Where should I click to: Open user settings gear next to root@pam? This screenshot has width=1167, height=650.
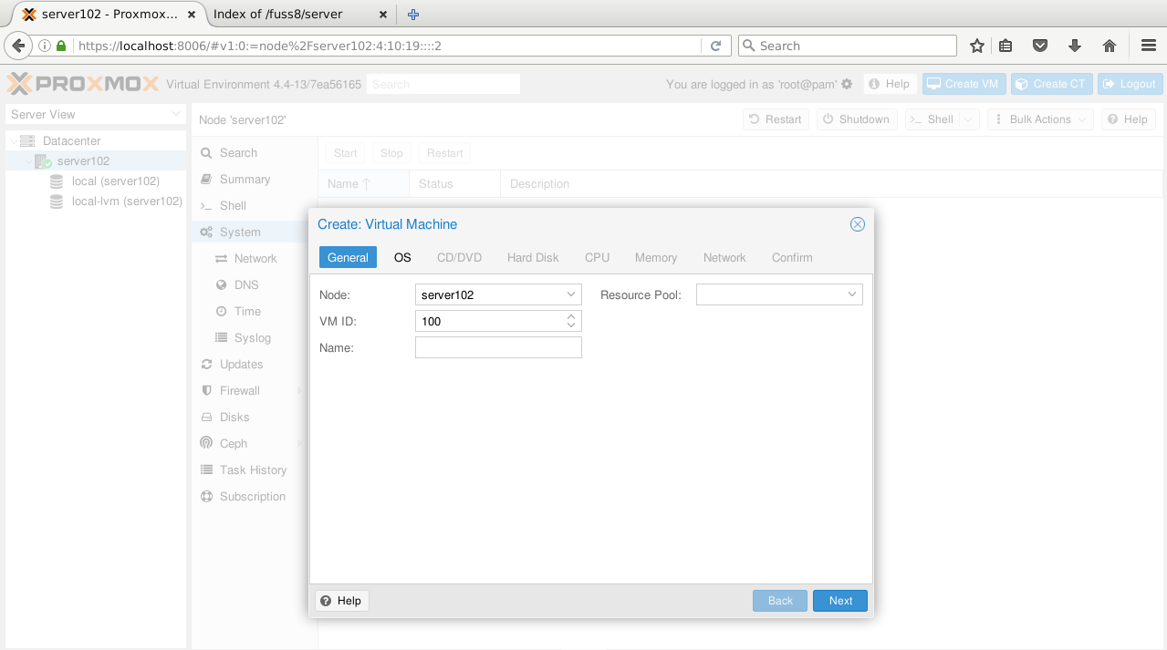pyautogui.click(x=847, y=84)
